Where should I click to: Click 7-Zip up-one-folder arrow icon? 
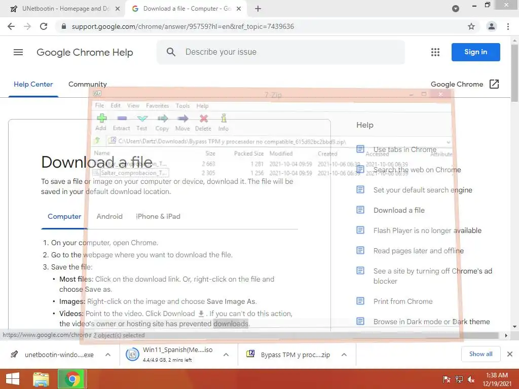[97, 141]
